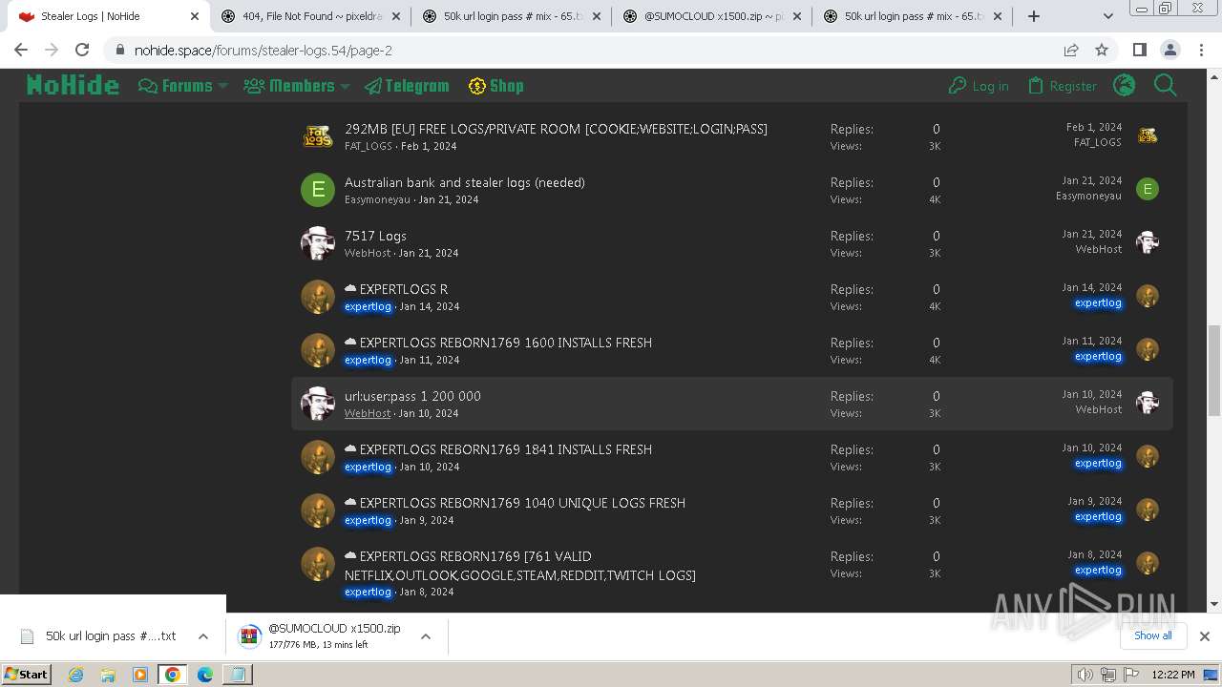Viewport: 1222px width, 687px height.
Task: Click last-poster avatar for url:user:pass thread
Action: pos(1148,403)
